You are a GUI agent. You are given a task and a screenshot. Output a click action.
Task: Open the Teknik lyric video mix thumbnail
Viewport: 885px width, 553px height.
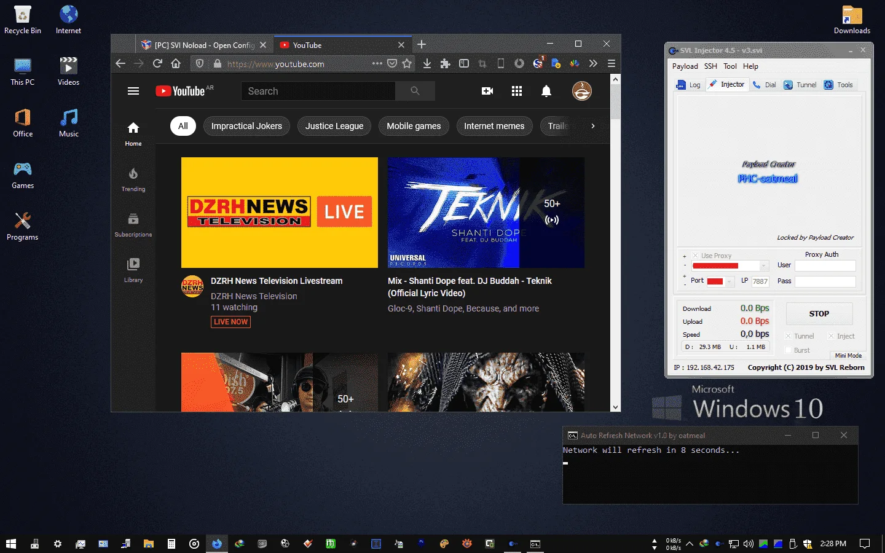tap(486, 213)
